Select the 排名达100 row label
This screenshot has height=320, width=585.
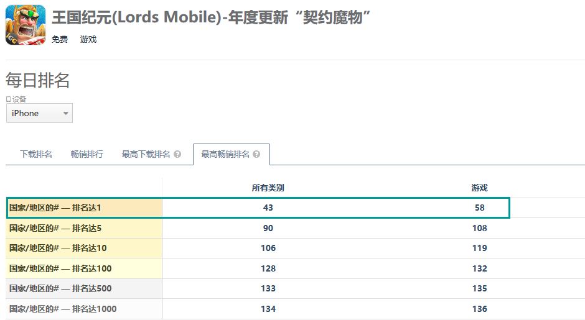click(x=60, y=268)
